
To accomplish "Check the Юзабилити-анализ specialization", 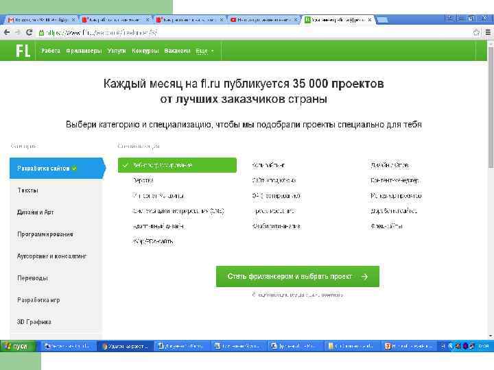I will tap(277, 226).
